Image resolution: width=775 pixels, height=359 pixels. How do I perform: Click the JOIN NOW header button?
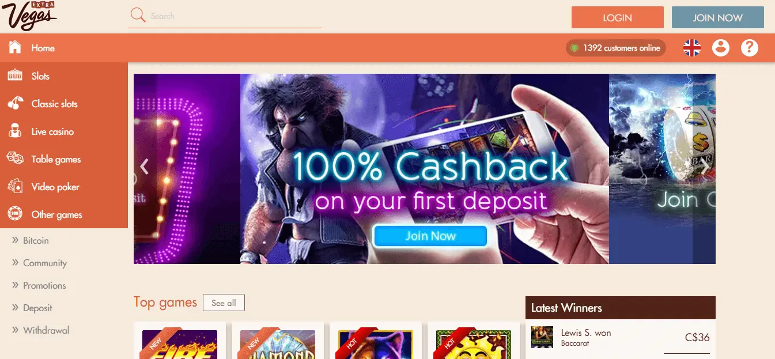tap(718, 17)
